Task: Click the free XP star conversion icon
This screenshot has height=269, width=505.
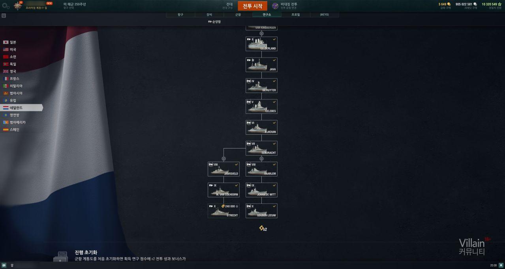Action: (499, 4)
